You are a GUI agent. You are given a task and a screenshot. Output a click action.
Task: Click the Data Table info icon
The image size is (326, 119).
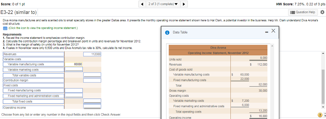[167, 32]
